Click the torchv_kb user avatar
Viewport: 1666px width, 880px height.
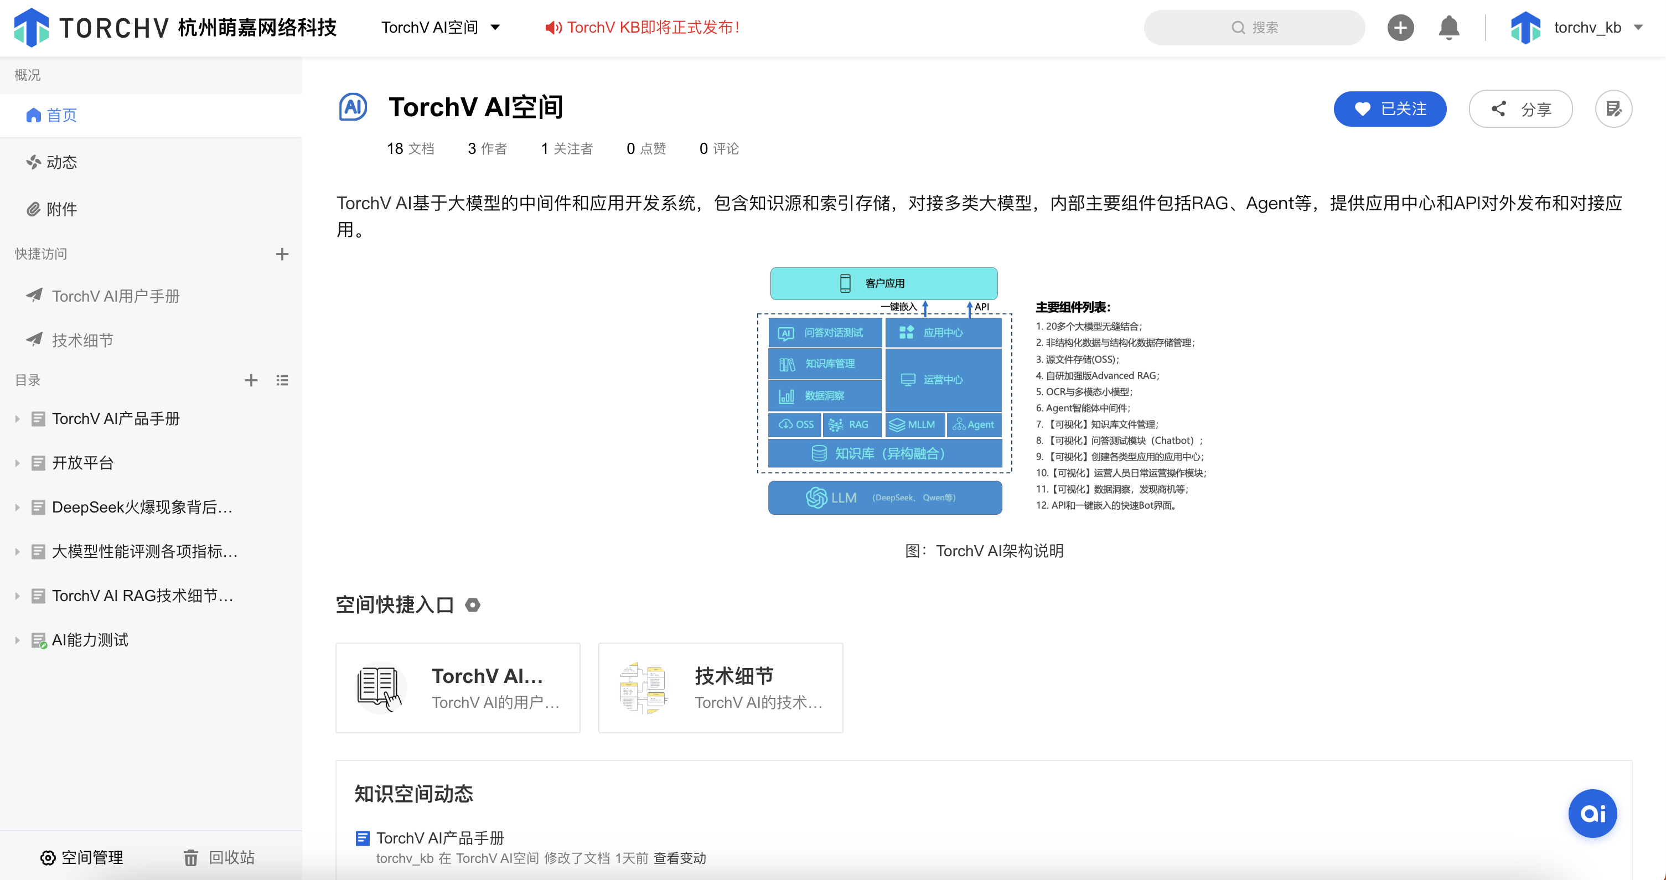click(1525, 28)
